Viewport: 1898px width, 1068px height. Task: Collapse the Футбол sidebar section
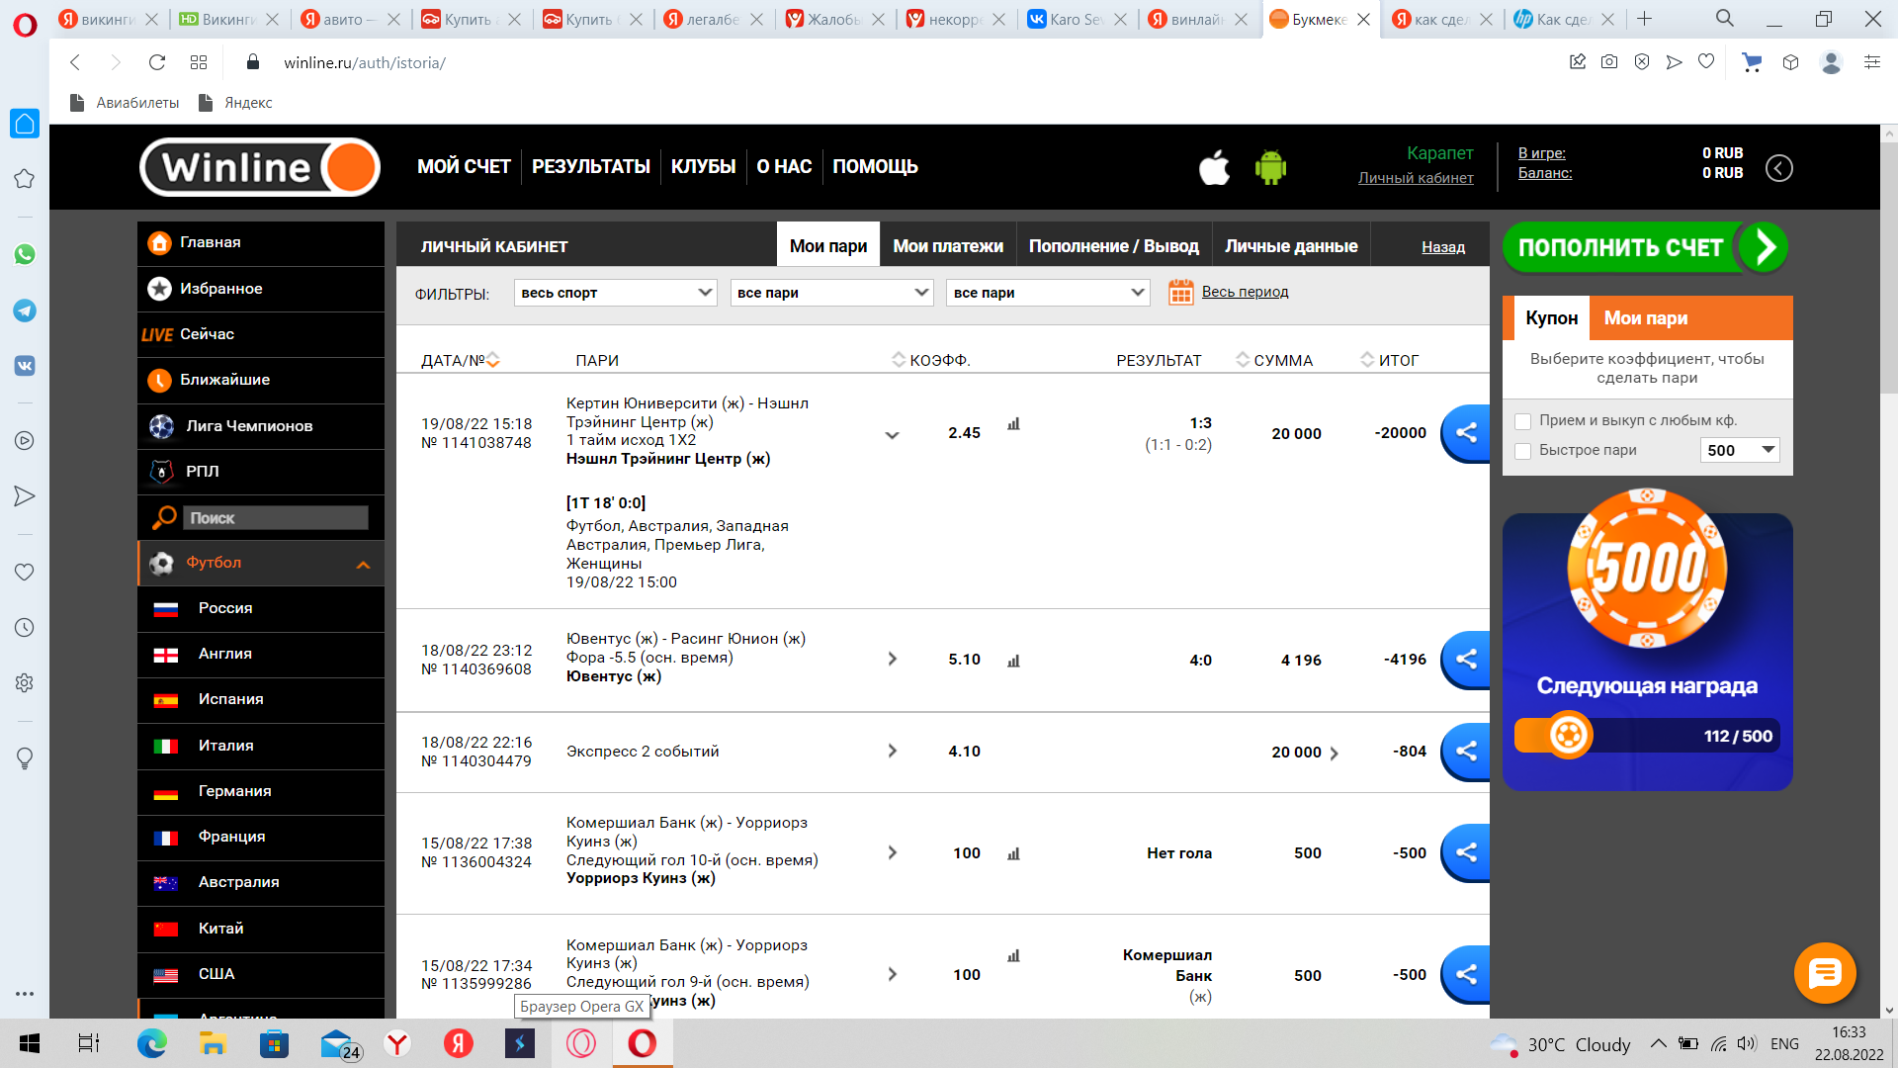(363, 564)
